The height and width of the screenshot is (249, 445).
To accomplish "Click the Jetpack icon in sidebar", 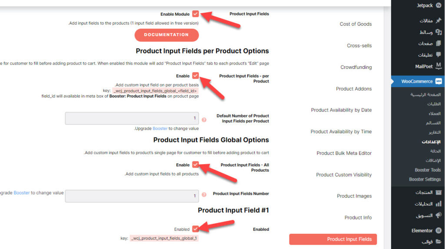I will click(x=438, y=6).
